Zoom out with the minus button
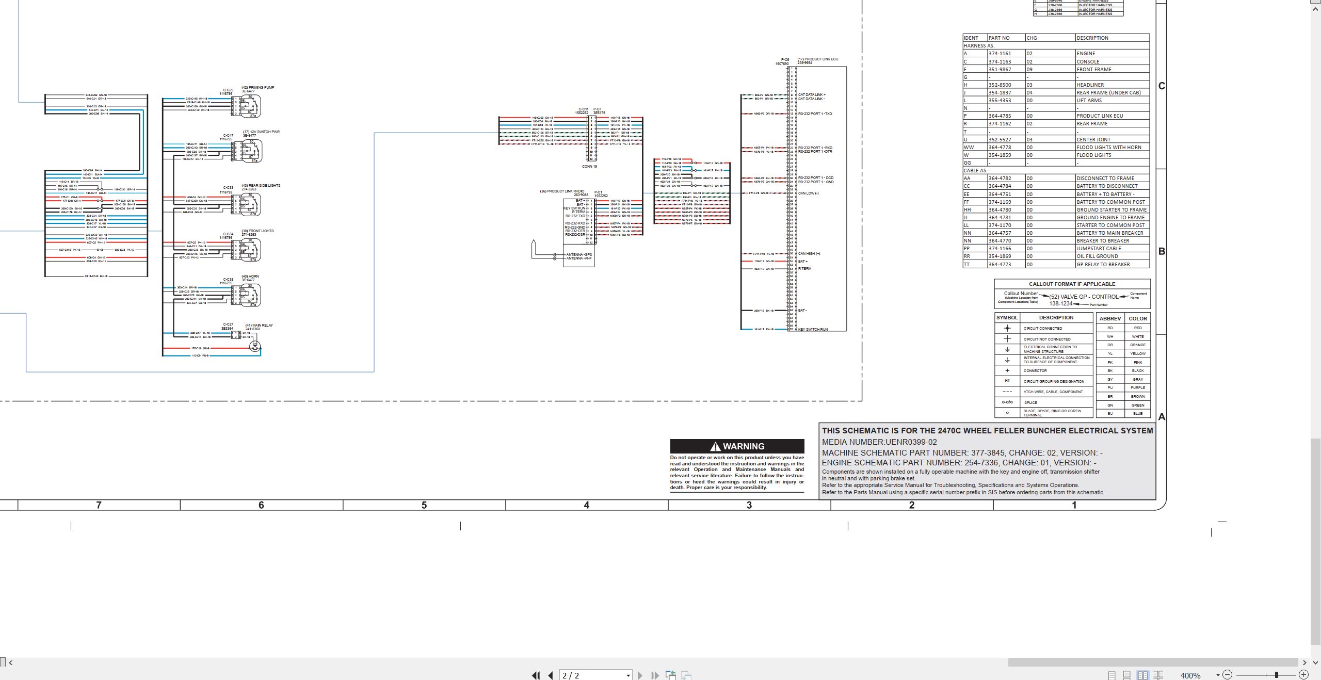This screenshot has width=1321, height=680. [1227, 675]
